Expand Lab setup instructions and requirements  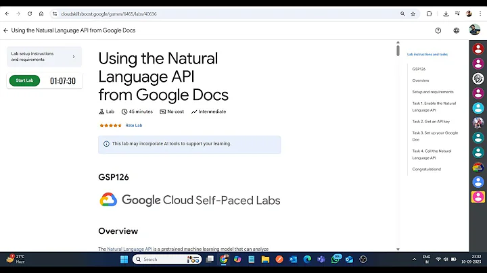click(44, 57)
